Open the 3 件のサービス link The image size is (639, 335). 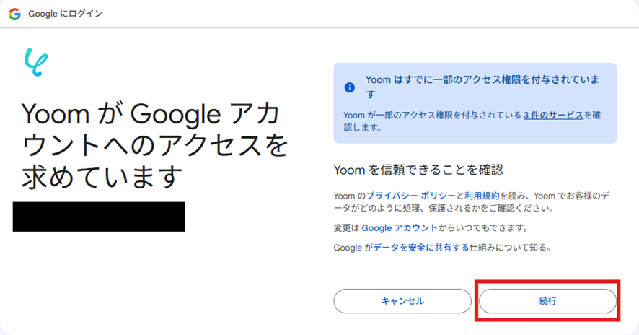pos(553,115)
